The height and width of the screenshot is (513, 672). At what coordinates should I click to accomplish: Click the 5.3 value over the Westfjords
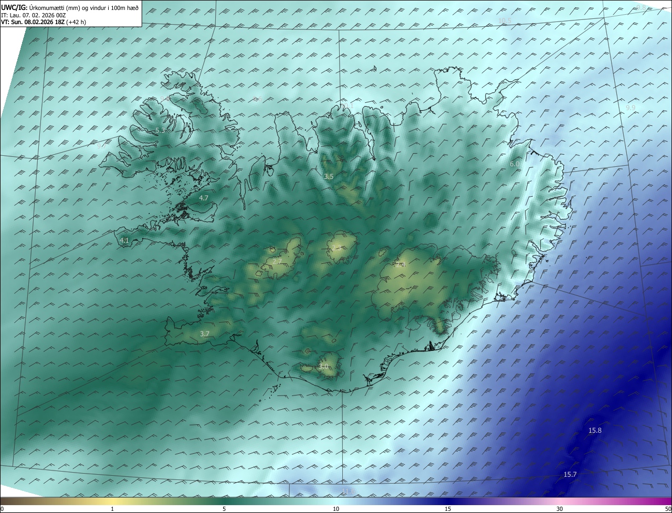click(x=161, y=130)
